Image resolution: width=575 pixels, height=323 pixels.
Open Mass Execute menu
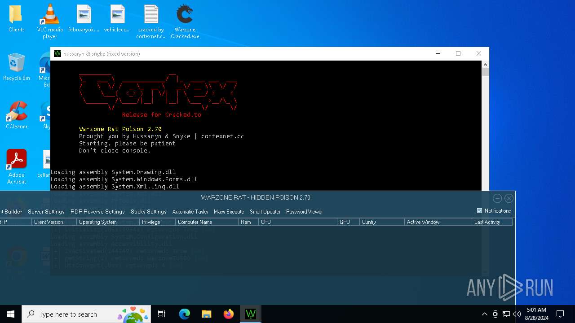click(229, 212)
